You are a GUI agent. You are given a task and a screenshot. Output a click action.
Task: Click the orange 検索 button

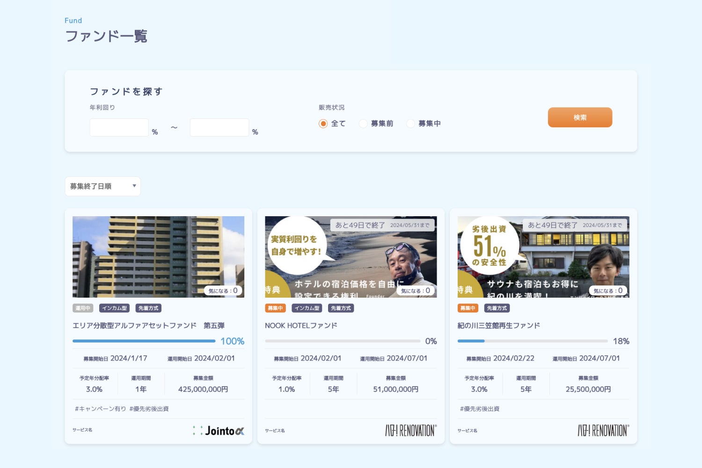(580, 117)
